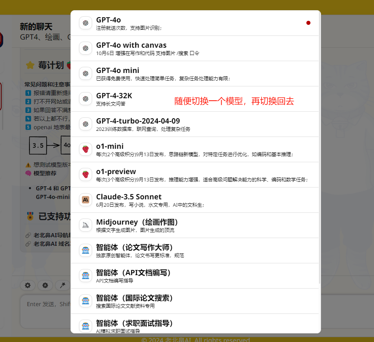
Task: Click the bullet text GPT-4 和 GPT
Action: tap(53, 189)
